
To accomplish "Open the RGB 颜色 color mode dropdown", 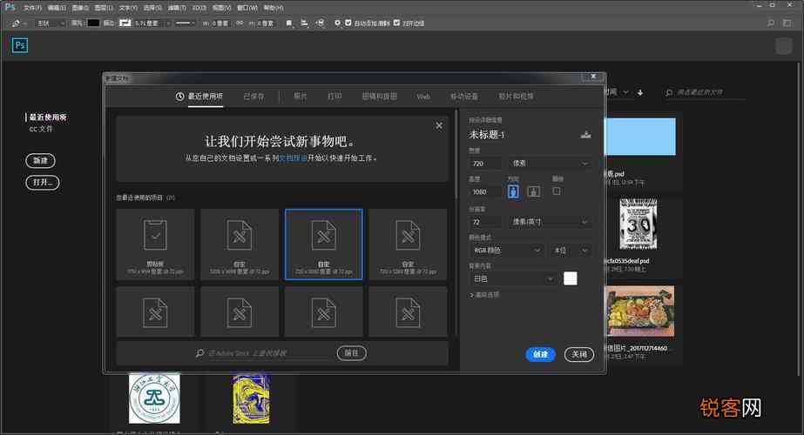I will pos(507,251).
